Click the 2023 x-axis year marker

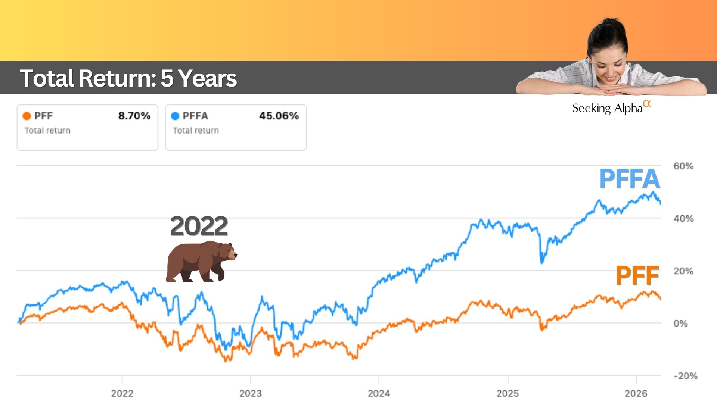251,393
